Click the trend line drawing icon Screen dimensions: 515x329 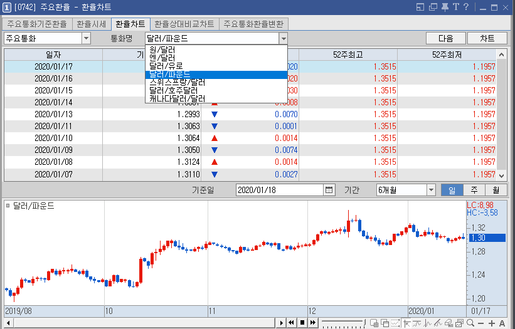click(438, 323)
